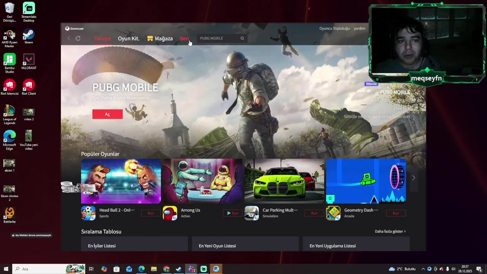Open the yardım link
This screenshot has height=274, width=487.
point(360,29)
